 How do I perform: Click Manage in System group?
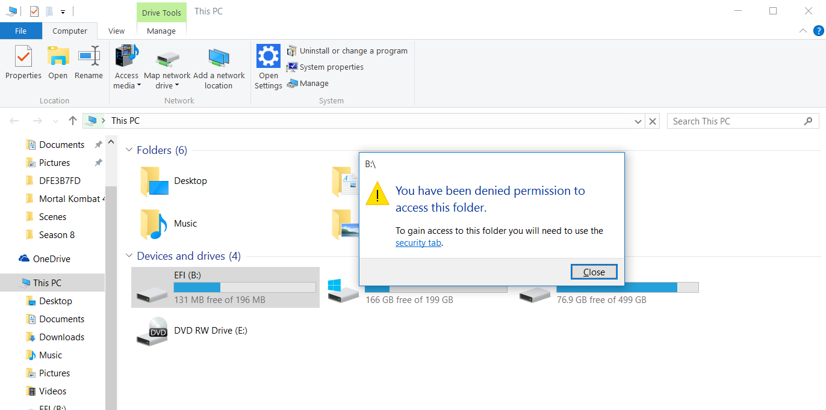click(x=308, y=84)
